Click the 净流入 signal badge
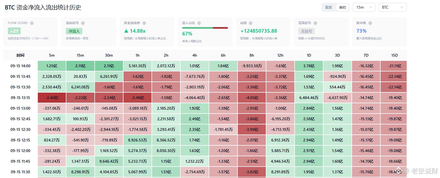The width and height of the screenshot is (440, 178). pyautogui.click(x=74, y=31)
